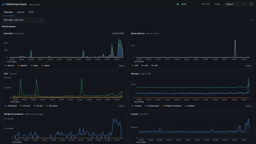Click the '45.4K rows/s merged' text
Viewport: 256px width, 144px height.
pyautogui.click(x=34, y=114)
